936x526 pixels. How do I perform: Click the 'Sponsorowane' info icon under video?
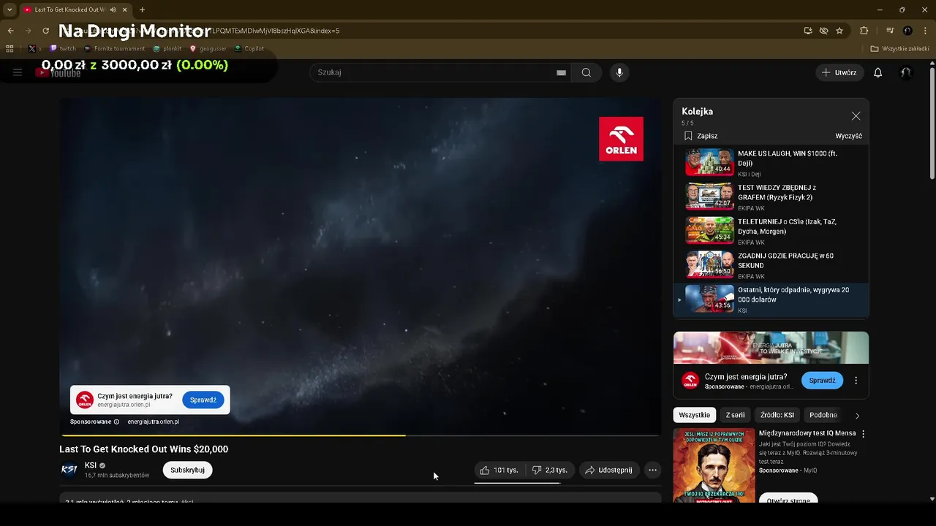click(x=116, y=422)
